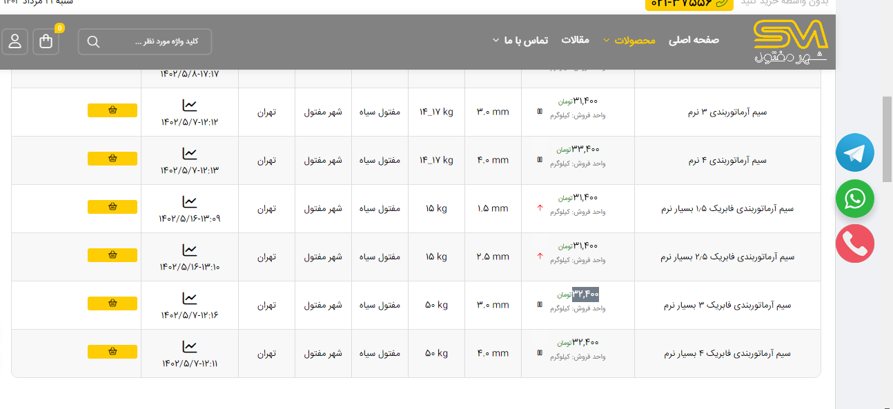Click the page vertical scrollbar thumb
This screenshot has width=893, height=409.
click(x=887, y=138)
